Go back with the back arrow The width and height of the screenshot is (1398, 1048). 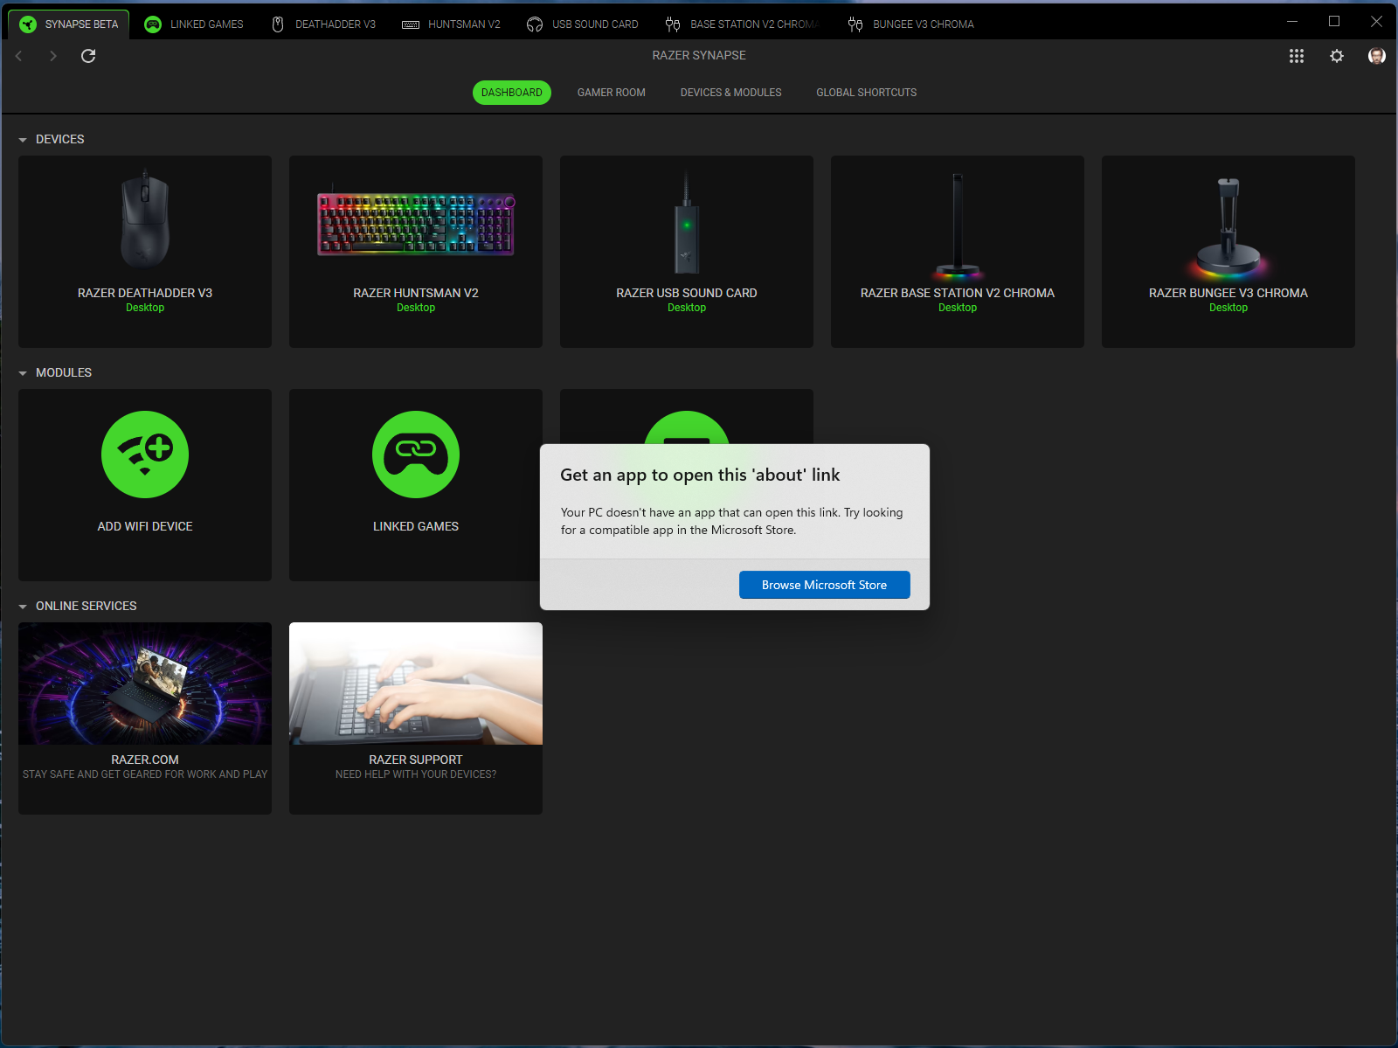18,56
